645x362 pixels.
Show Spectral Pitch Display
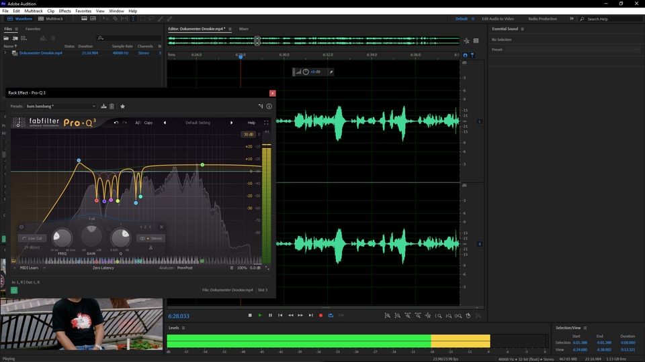point(93,19)
